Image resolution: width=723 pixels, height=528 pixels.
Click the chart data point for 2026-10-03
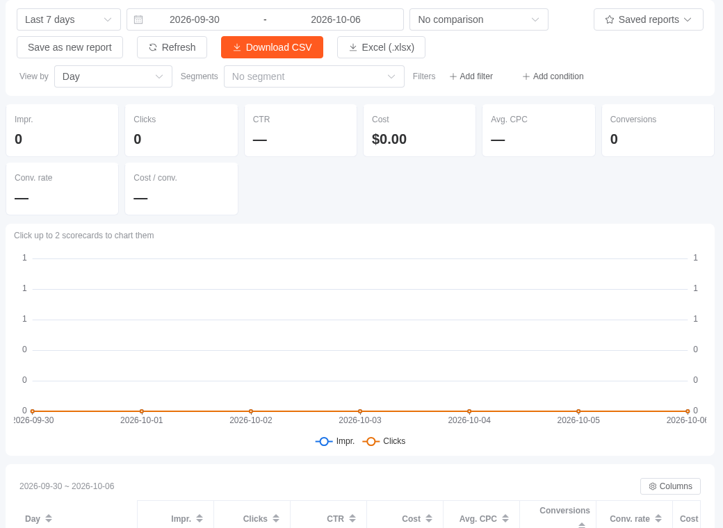360,411
